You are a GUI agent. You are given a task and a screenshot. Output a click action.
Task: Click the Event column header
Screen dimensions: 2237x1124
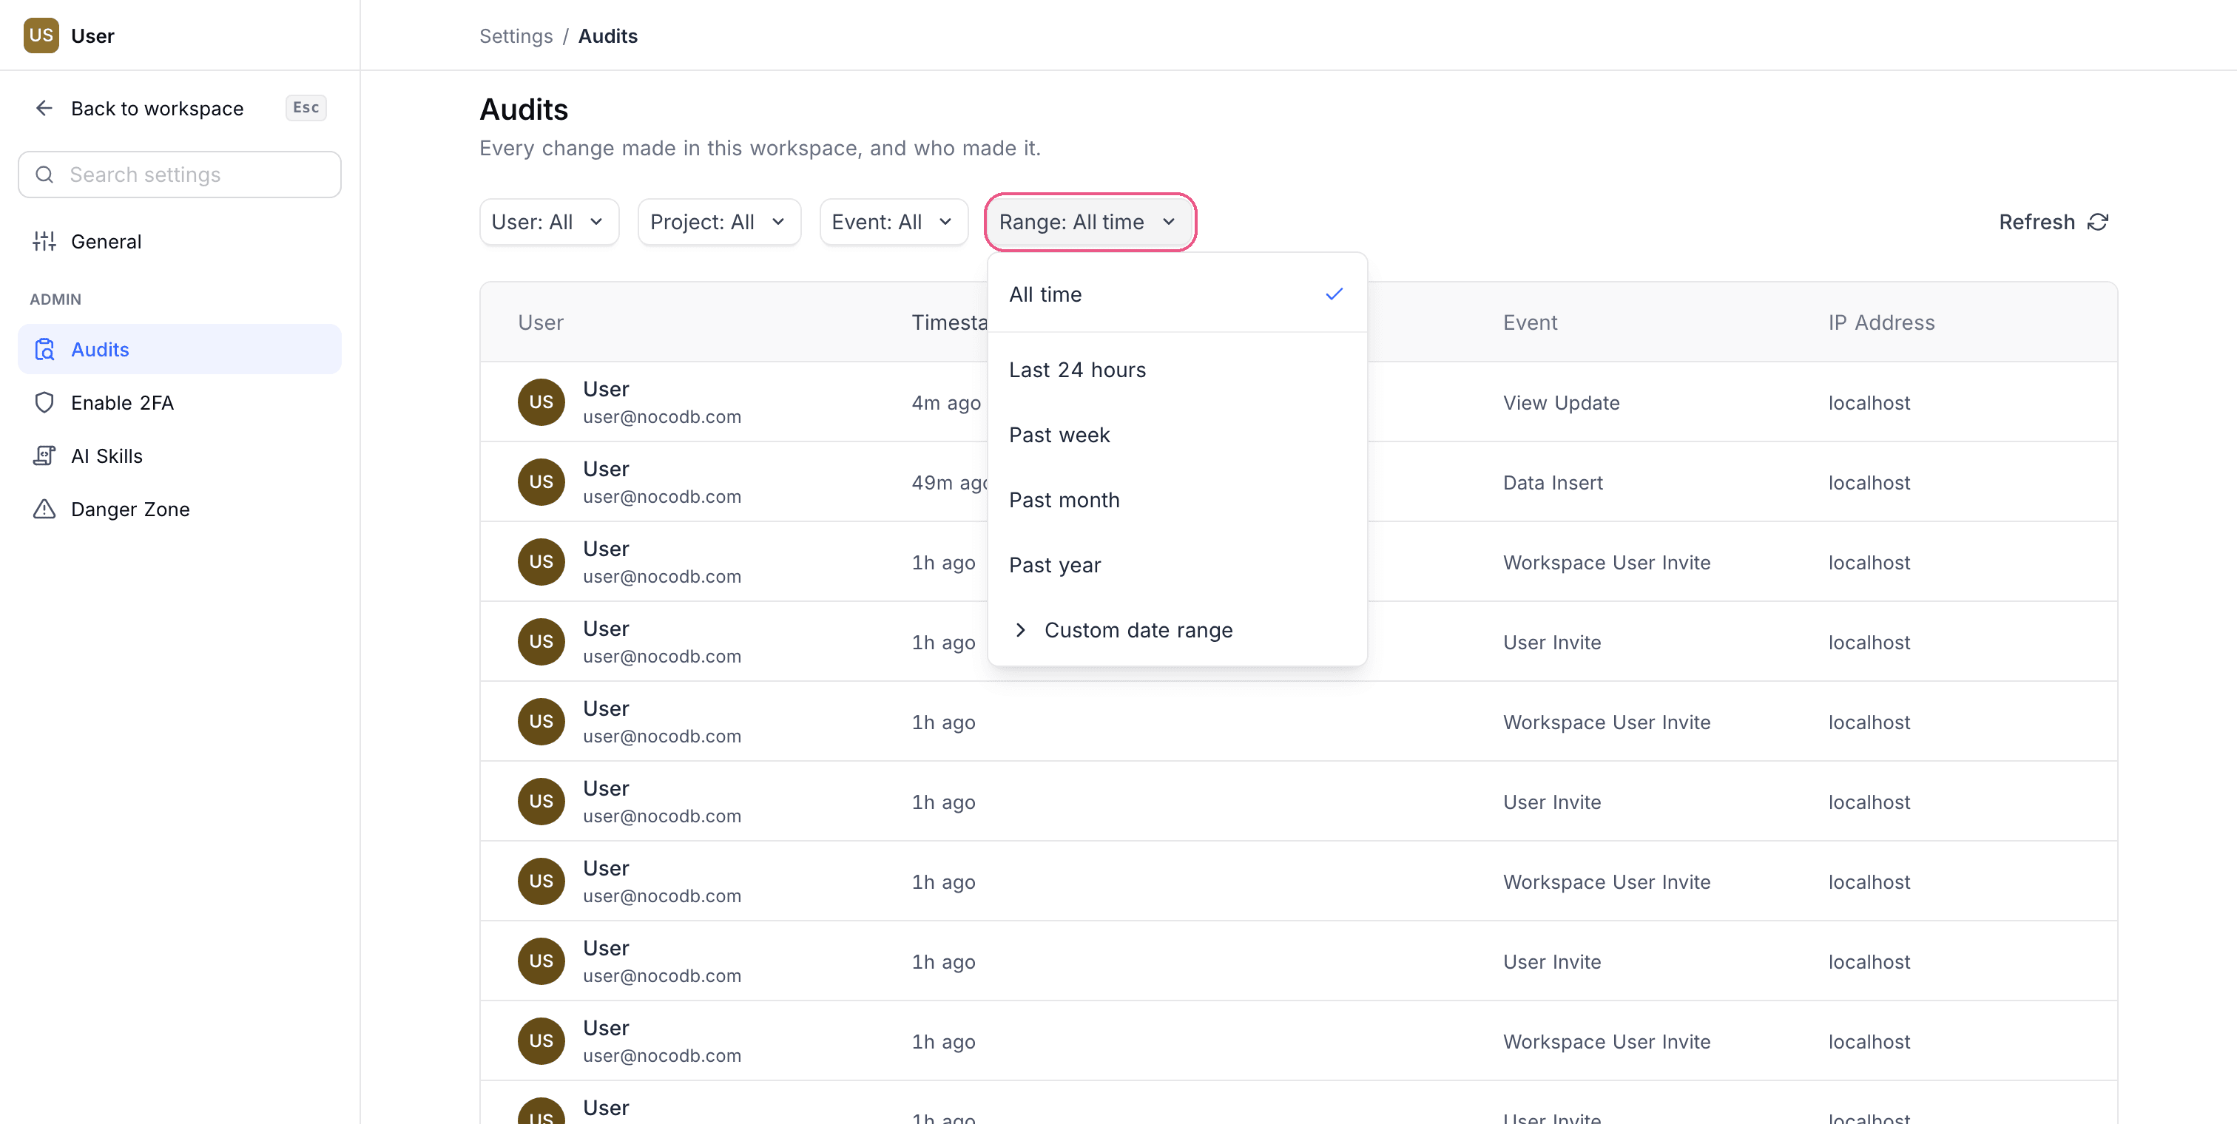(1530, 323)
